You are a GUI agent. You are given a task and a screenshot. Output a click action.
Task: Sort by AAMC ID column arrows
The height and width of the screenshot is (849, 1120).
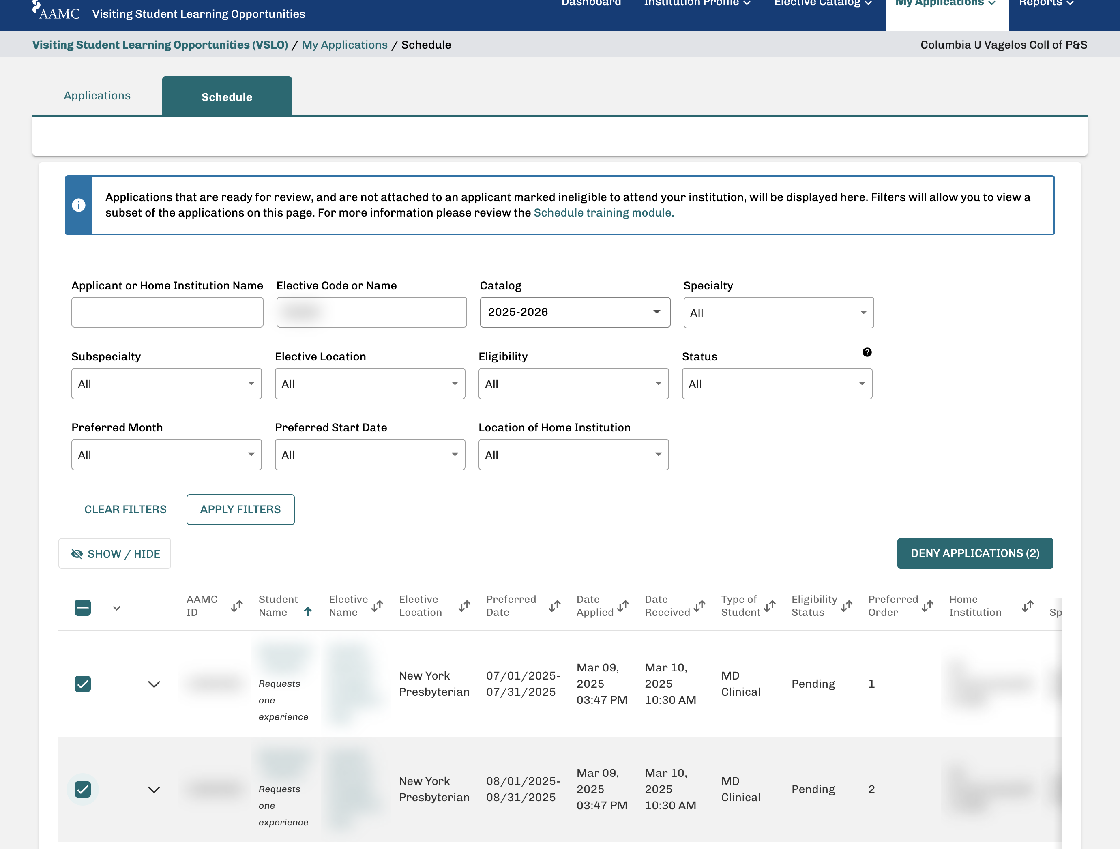pyautogui.click(x=236, y=606)
